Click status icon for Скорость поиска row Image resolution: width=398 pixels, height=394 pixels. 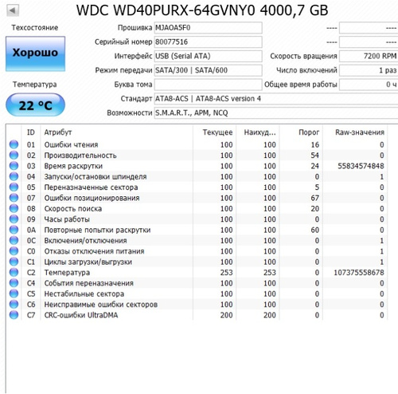click(x=14, y=208)
